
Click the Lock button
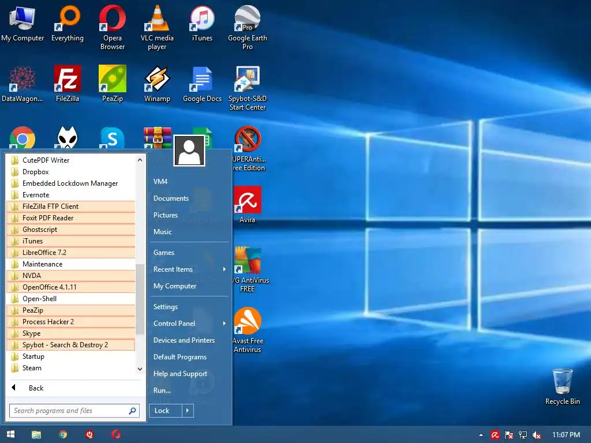[x=166, y=411]
